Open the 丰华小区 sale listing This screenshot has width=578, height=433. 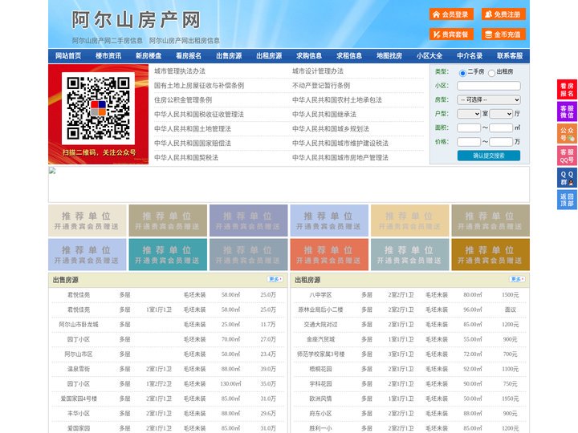pyautogui.click(x=79, y=414)
